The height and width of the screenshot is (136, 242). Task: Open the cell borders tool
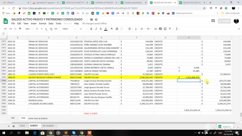coord(117,29)
